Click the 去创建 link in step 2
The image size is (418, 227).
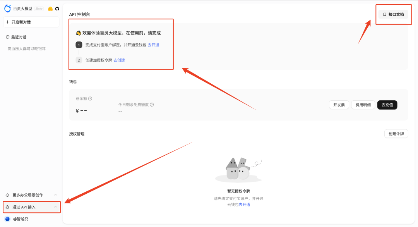tap(119, 60)
